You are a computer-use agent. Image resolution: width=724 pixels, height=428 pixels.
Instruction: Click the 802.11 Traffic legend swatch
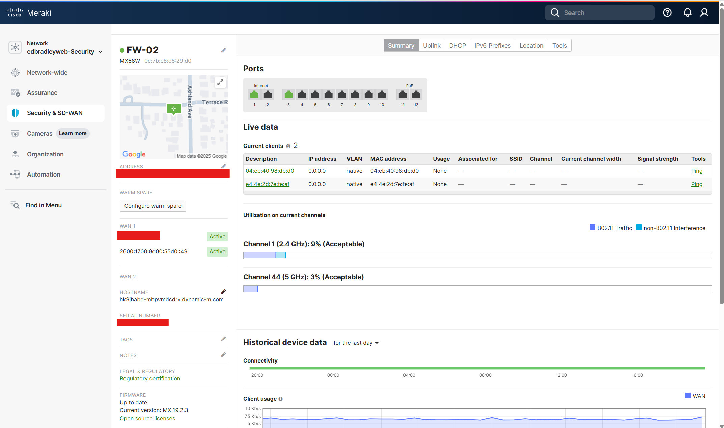click(x=592, y=228)
